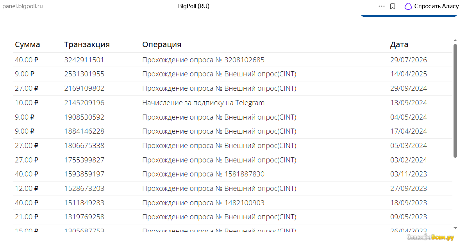Click the "Сумма" column header
Viewport: 459px width, 245px height.
pos(27,44)
